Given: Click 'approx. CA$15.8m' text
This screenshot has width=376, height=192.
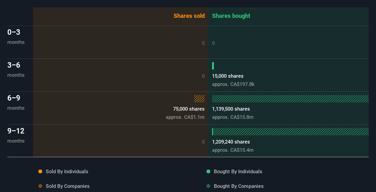Looking at the screenshot, I should (233, 117).
